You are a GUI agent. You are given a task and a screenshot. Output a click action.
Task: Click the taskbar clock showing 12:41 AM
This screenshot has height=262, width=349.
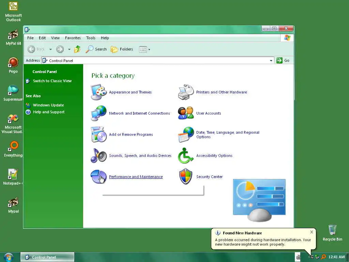tap(336, 257)
